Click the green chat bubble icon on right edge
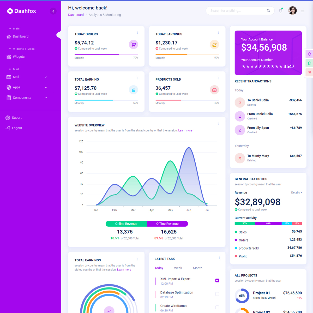Viewport: 313px width, 313px height. (x=309, y=63)
